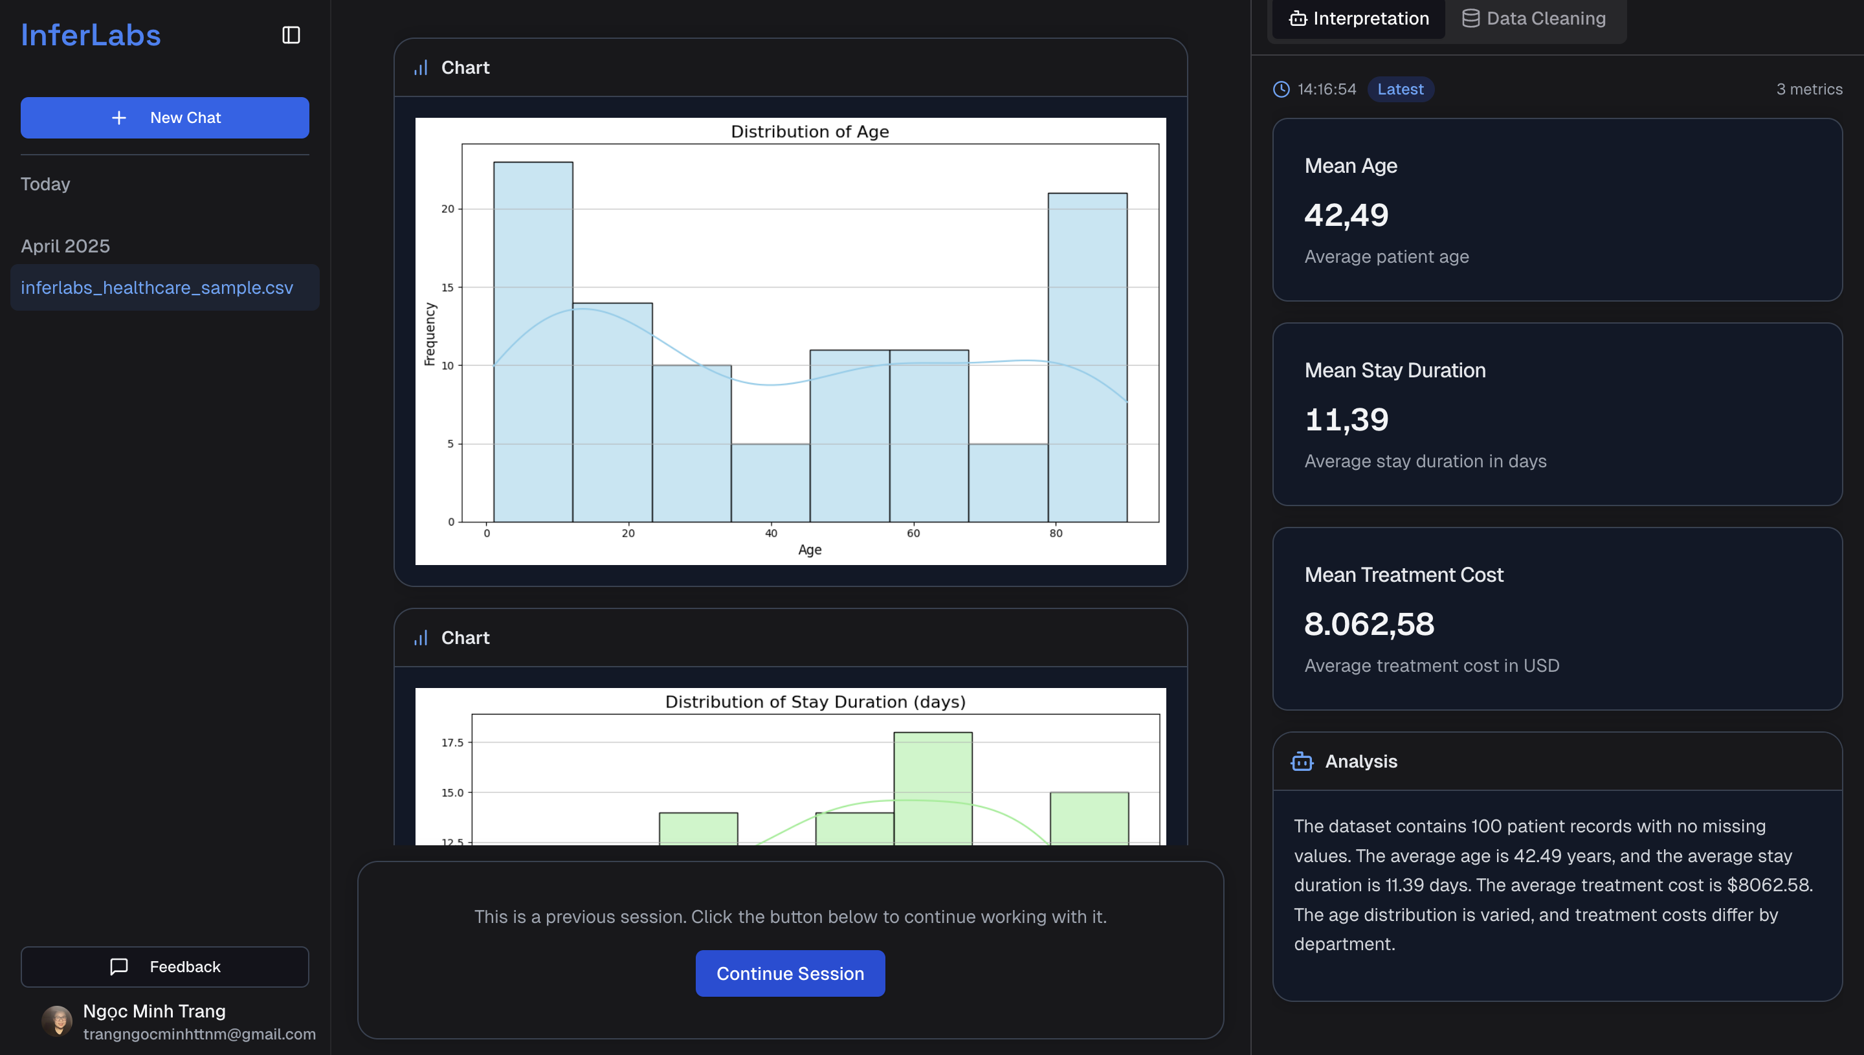Click the speech bubble icon in Feedback
The image size is (1864, 1055).
tap(119, 966)
